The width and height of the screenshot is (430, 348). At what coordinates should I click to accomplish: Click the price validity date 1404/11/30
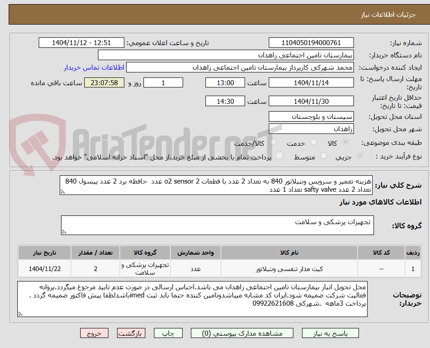click(x=311, y=101)
